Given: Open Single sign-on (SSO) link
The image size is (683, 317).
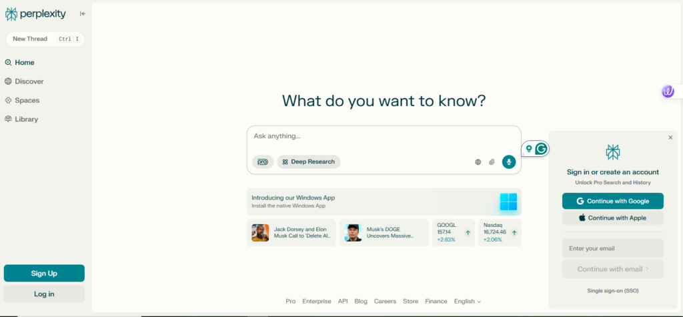Looking at the screenshot, I should click(x=612, y=291).
